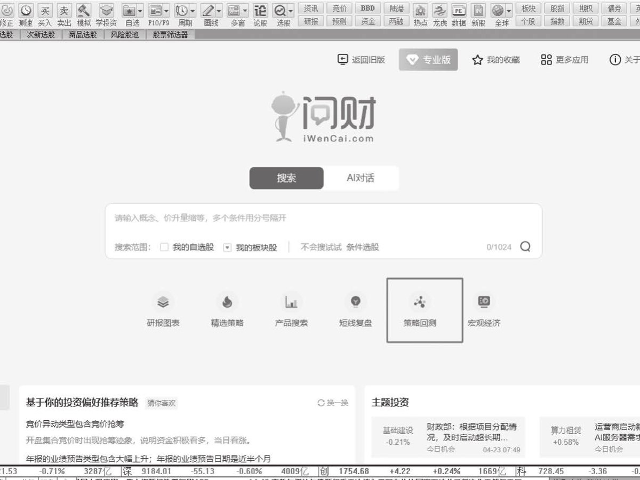Expand the 全球 dropdown arrow
Image resolution: width=640 pixels, height=480 pixels.
(509, 10)
